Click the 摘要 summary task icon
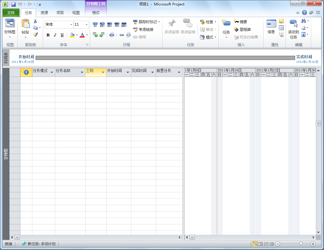 241,21
